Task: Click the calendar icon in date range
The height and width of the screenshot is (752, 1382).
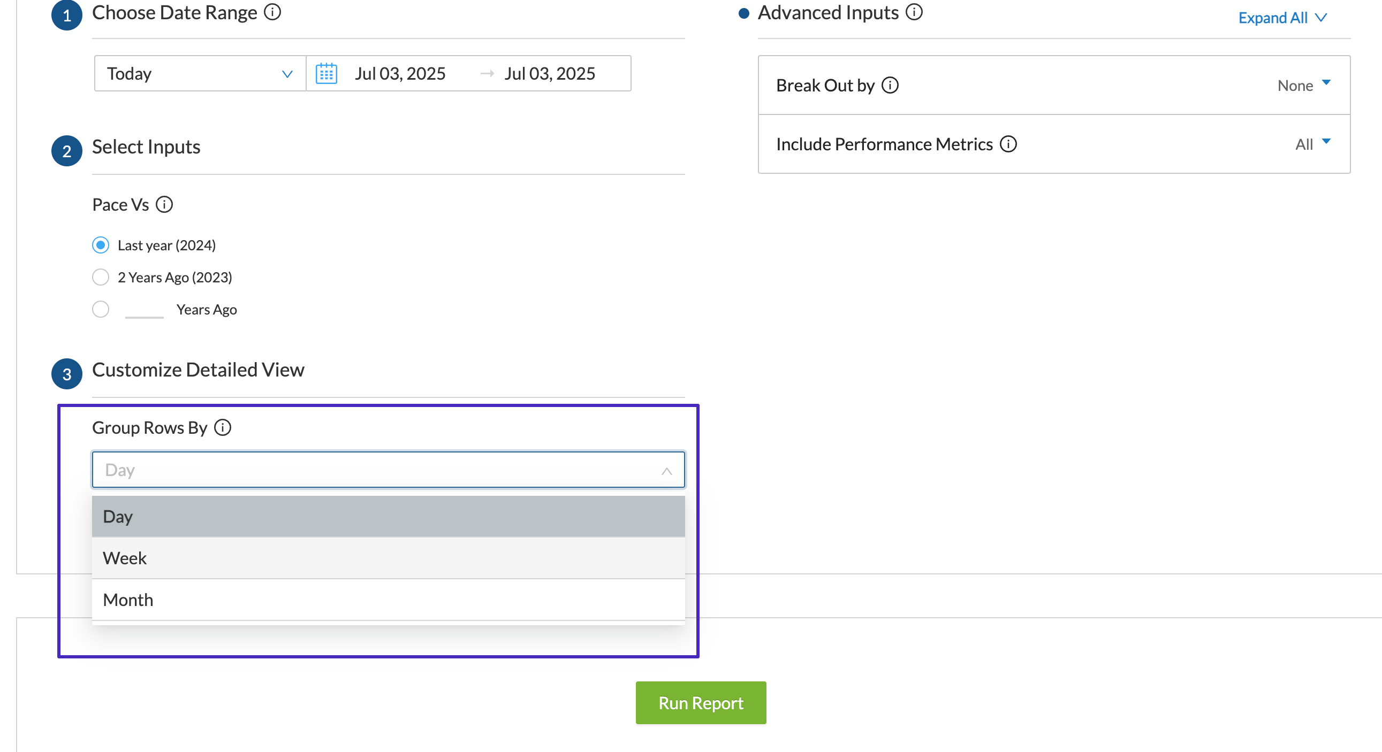Action: click(326, 73)
